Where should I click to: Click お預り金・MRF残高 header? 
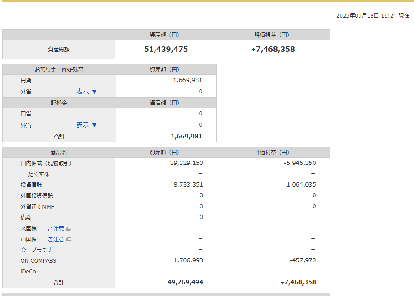point(59,70)
